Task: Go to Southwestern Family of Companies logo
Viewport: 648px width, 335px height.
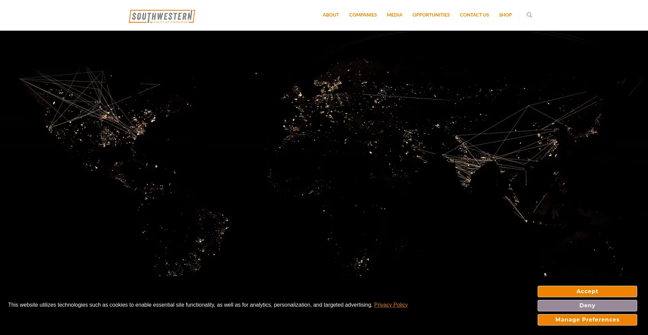Action: (x=162, y=16)
